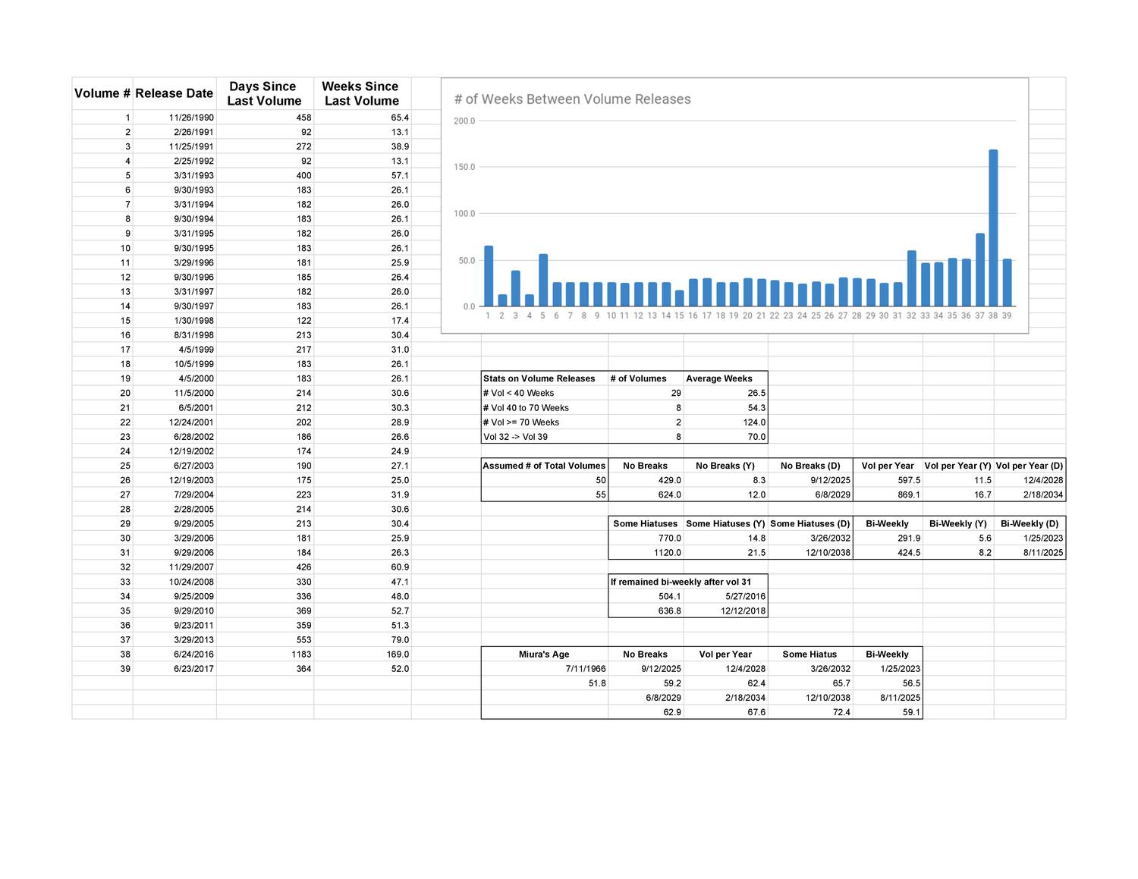The image size is (1138, 879).
Task: Select the 'Some Hiatus' header in age table
Action: (810, 654)
